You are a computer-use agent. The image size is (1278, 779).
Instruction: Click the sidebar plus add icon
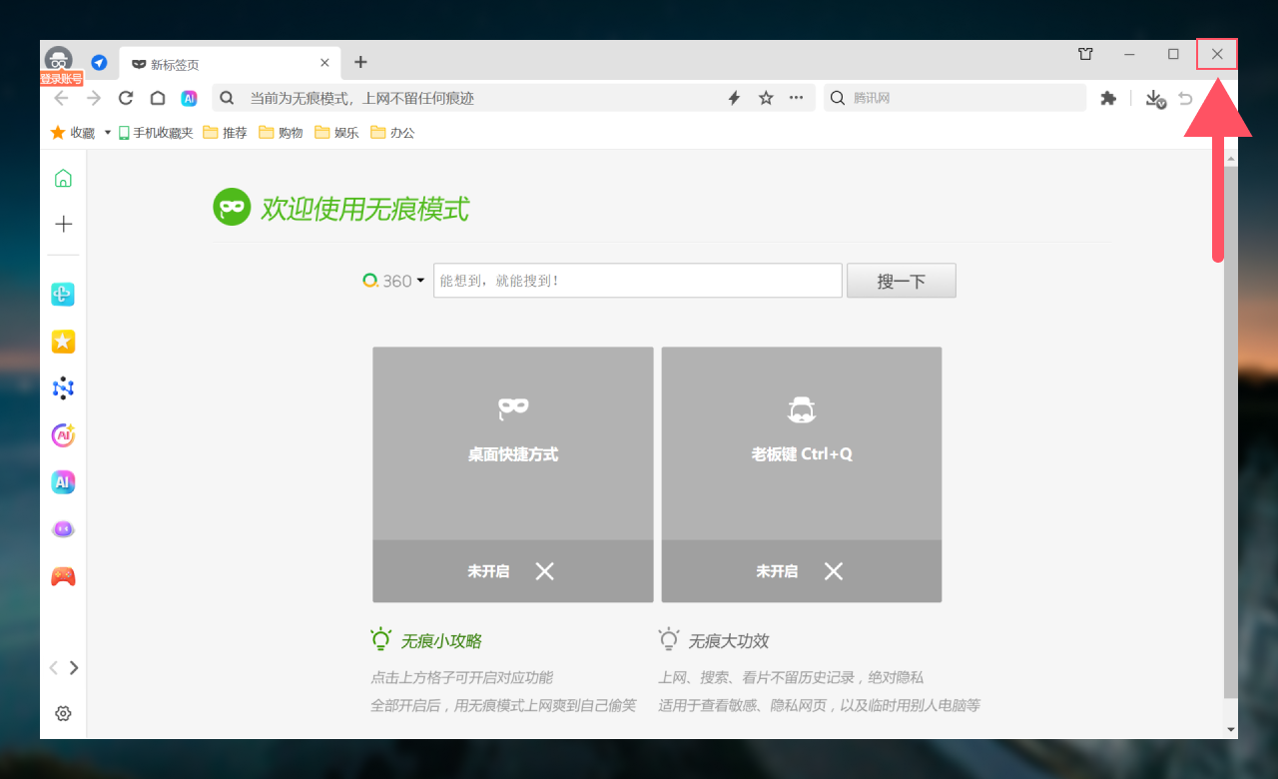(63, 224)
